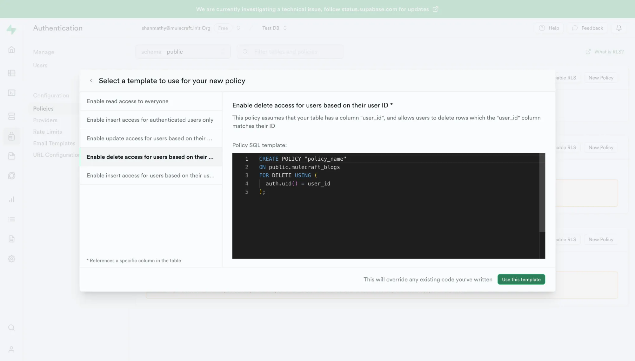
Task: Click the search icon in sidebar
Action: click(11, 327)
